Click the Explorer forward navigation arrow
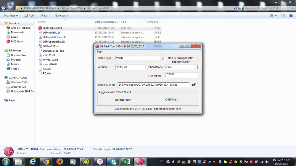This screenshot has height=166, width=296. coord(9,8)
